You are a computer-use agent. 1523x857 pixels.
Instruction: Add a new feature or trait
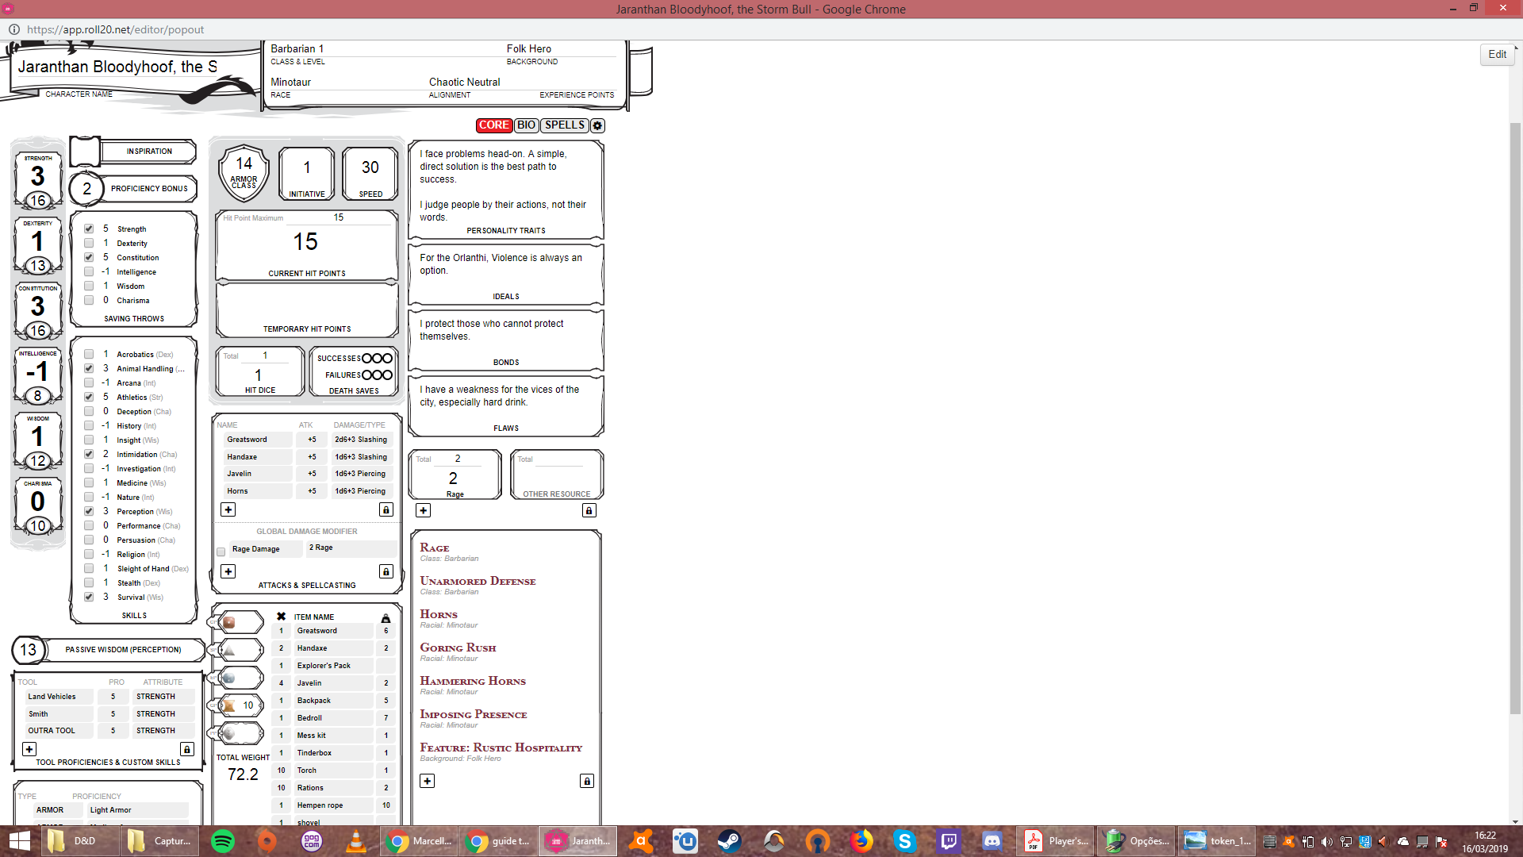click(428, 781)
